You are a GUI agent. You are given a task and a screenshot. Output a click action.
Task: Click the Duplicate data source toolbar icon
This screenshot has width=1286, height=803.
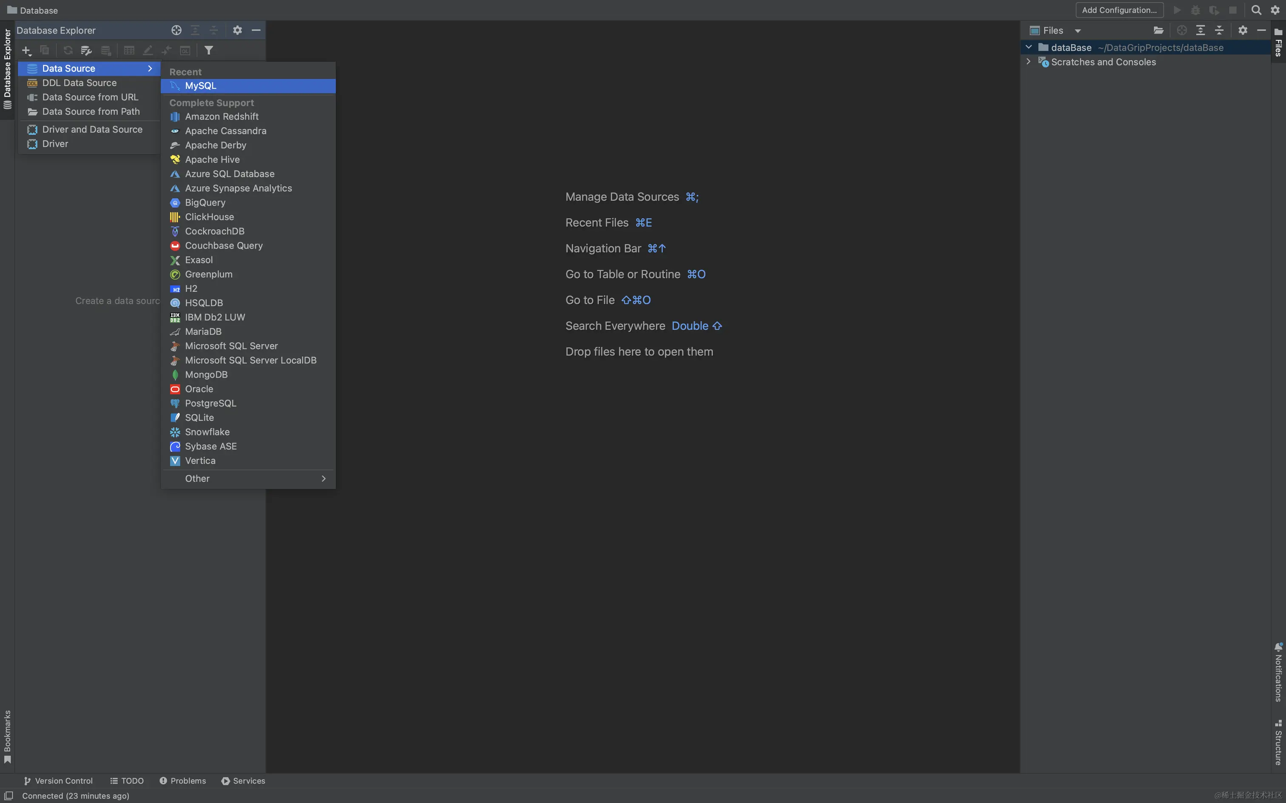pos(45,51)
